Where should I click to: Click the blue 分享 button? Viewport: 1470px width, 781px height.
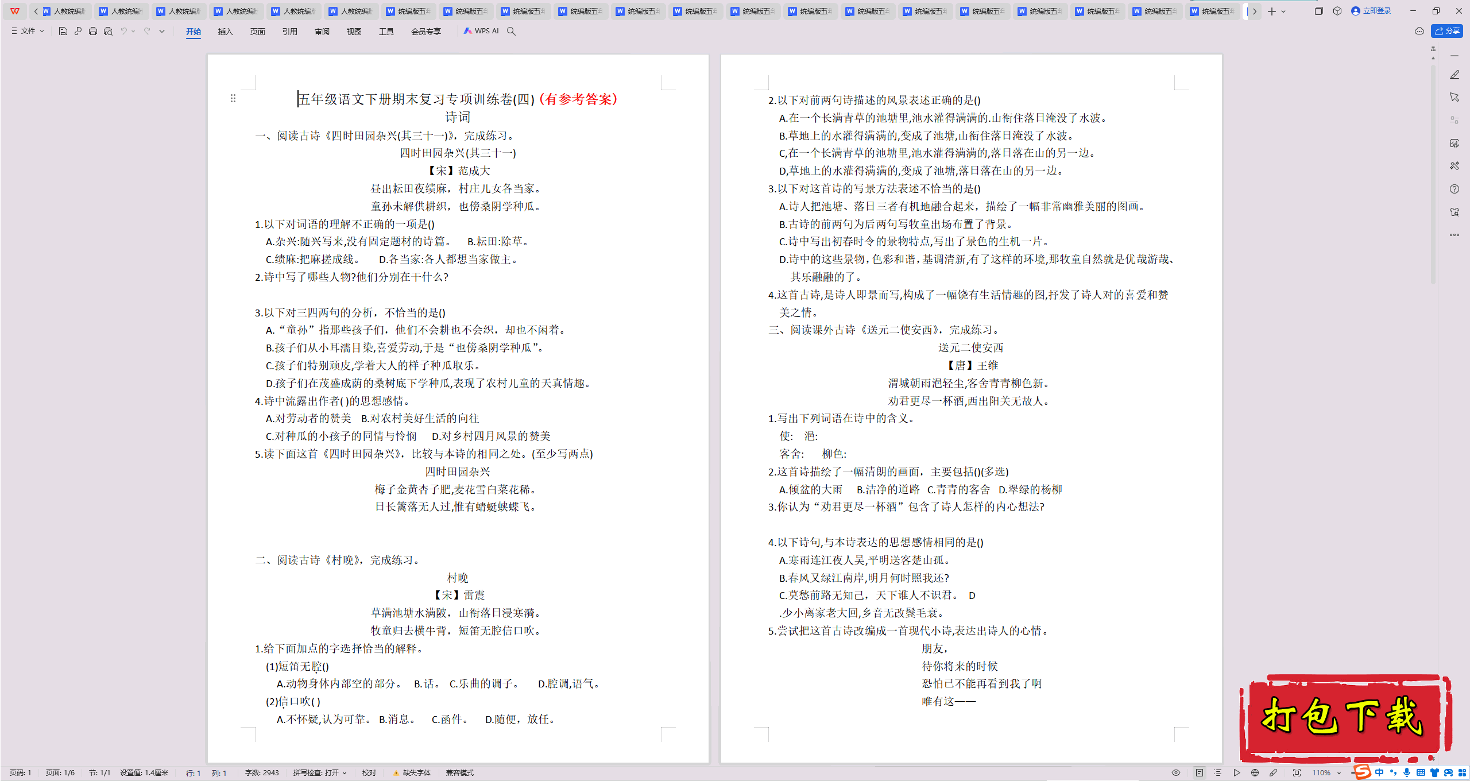1447,31
